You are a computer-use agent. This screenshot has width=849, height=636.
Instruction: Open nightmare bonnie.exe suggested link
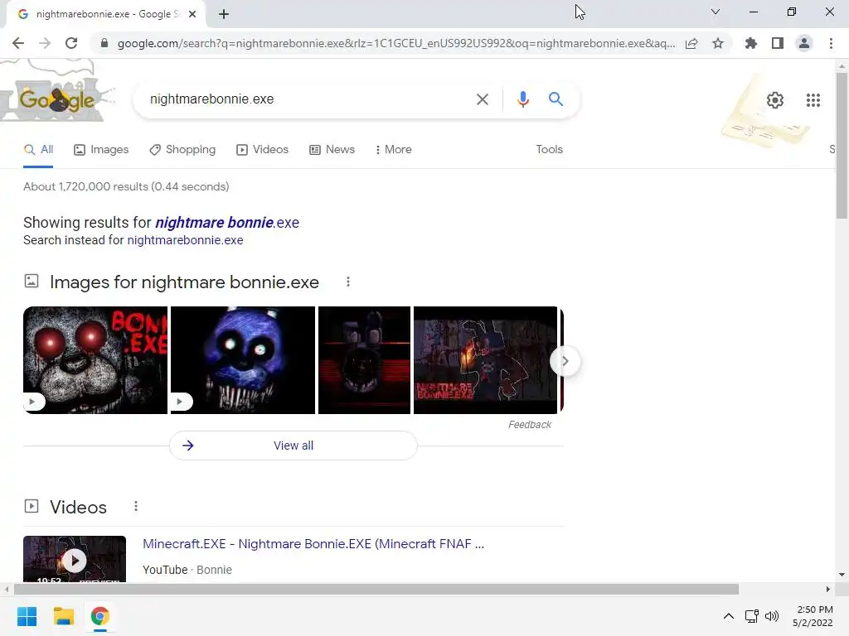tap(227, 222)
